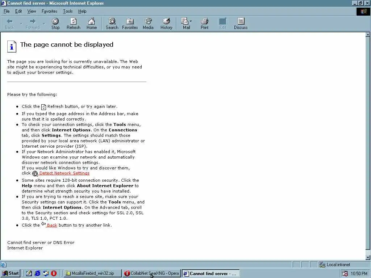Click the scrollbar down arrow

368,257
